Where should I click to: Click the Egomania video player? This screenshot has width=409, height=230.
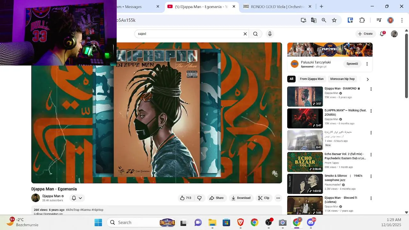[x=157, y=113]
